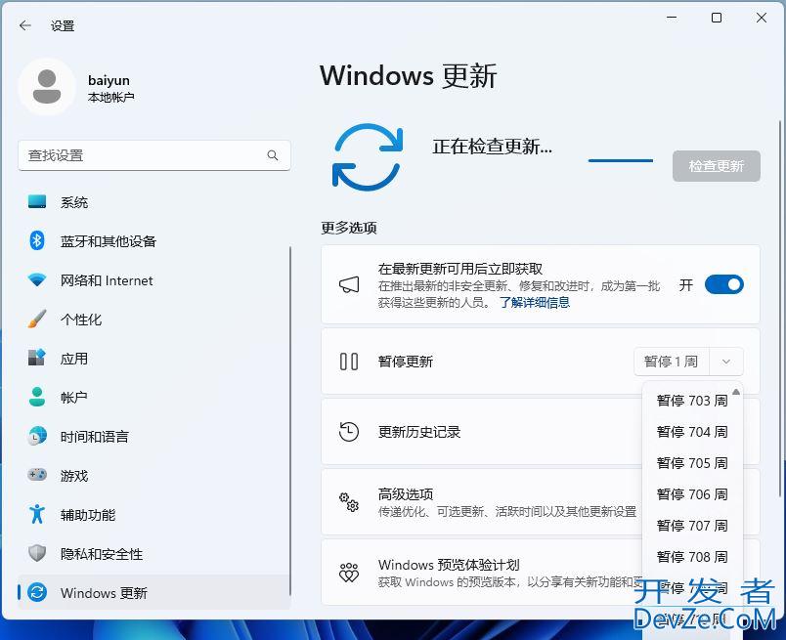Open 应用 in sidebar

153,359
